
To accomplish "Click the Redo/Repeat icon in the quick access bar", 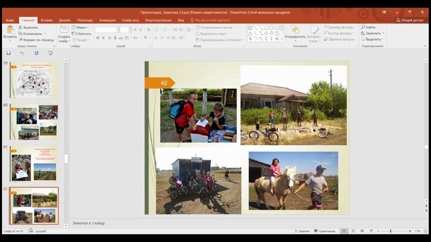I will (36, 53).
